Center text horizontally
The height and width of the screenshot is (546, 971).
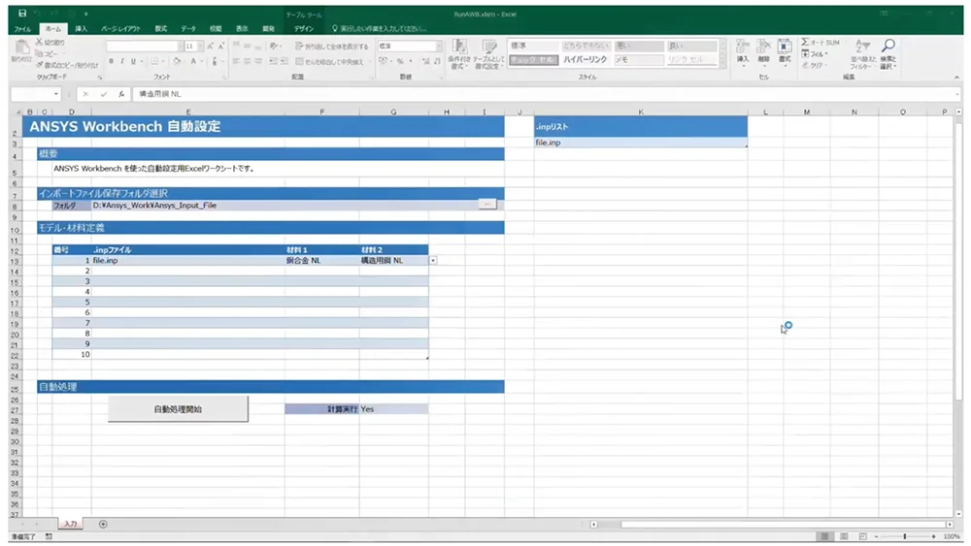pyautogui.click(x=247, y=61)
